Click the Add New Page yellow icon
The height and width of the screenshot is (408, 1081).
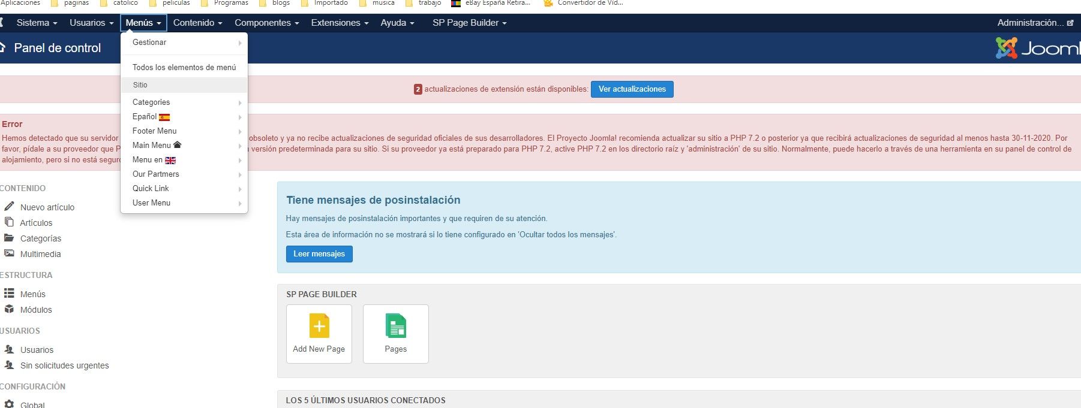(319, 326)
